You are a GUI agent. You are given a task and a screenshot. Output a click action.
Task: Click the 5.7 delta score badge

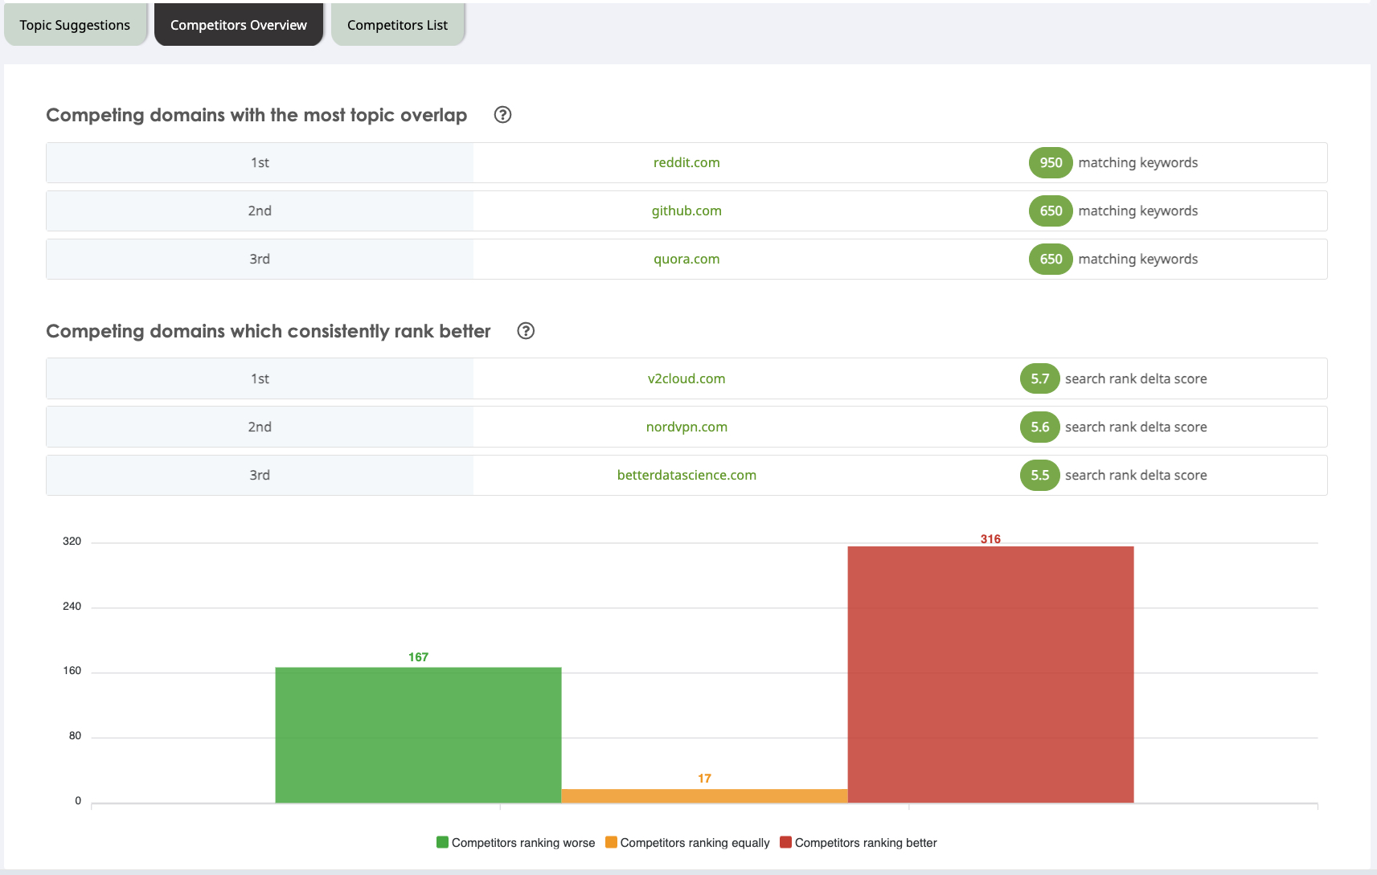click(x=1039, y=378)
